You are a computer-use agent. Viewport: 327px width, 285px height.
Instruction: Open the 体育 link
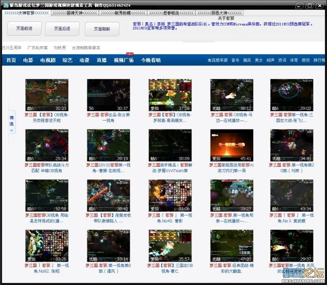294,60
